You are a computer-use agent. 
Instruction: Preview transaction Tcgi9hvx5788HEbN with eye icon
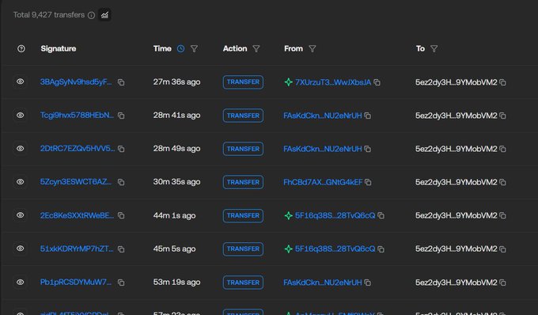click(x=21, y=116)
